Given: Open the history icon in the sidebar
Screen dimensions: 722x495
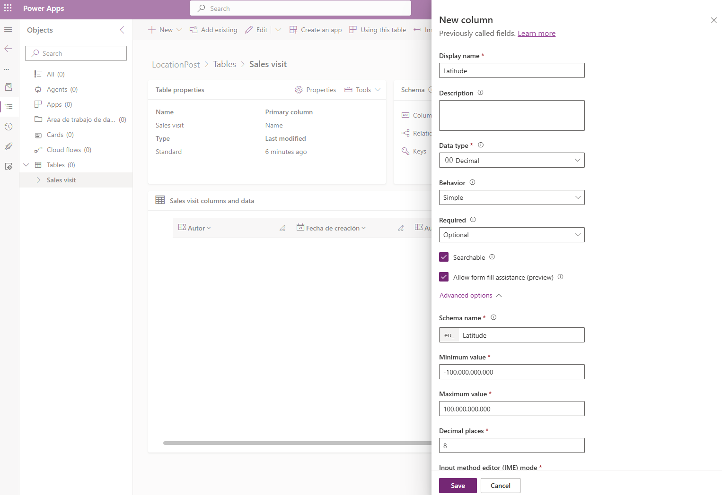Looking at the screenshot, I should (x=8, y=127).
